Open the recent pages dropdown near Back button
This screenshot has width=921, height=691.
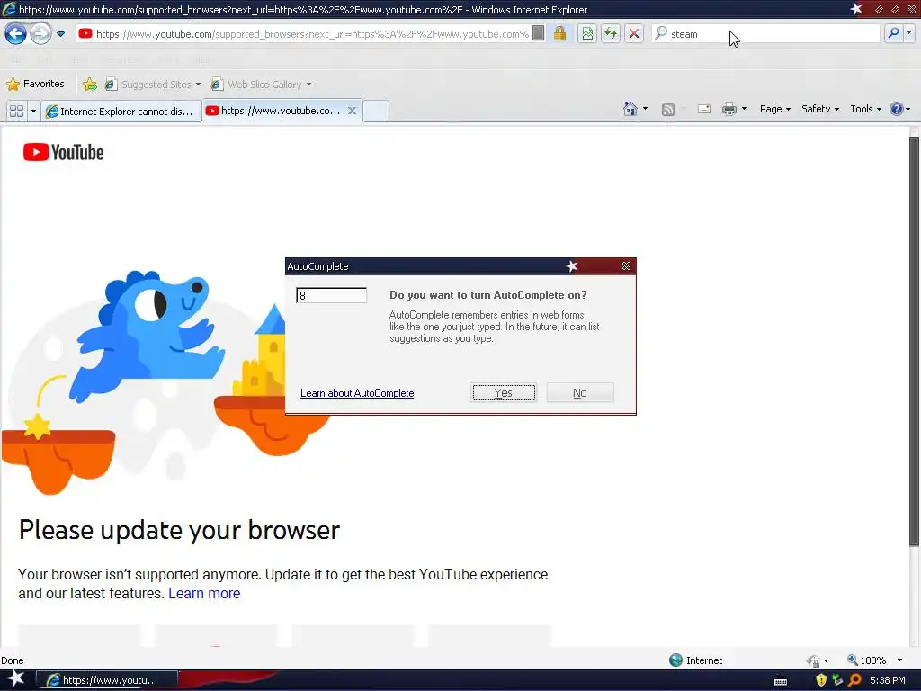point(60,34)
